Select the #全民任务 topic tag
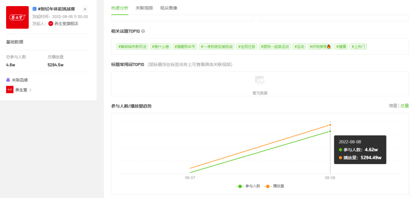 pos(247,47)
